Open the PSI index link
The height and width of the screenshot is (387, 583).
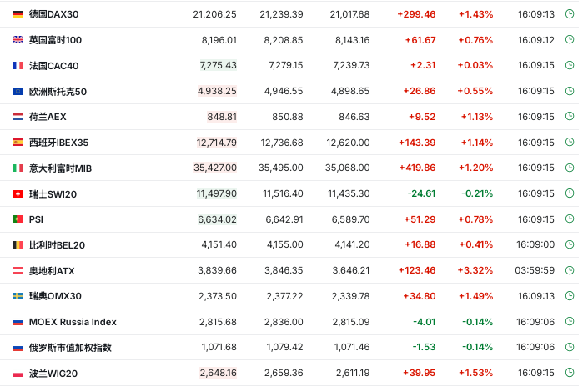[x=36, y=219]
